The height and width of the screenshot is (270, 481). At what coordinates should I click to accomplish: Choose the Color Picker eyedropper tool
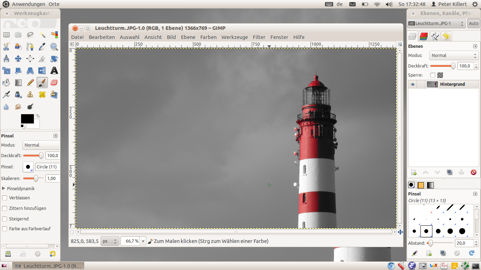click(42, 47)
